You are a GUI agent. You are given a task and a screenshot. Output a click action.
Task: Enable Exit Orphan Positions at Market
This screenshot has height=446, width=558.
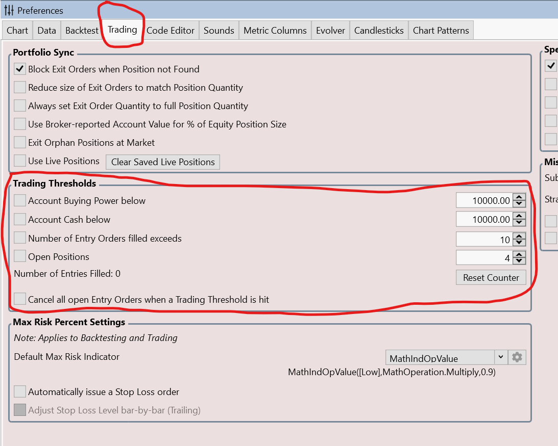(x=20, y=143)
